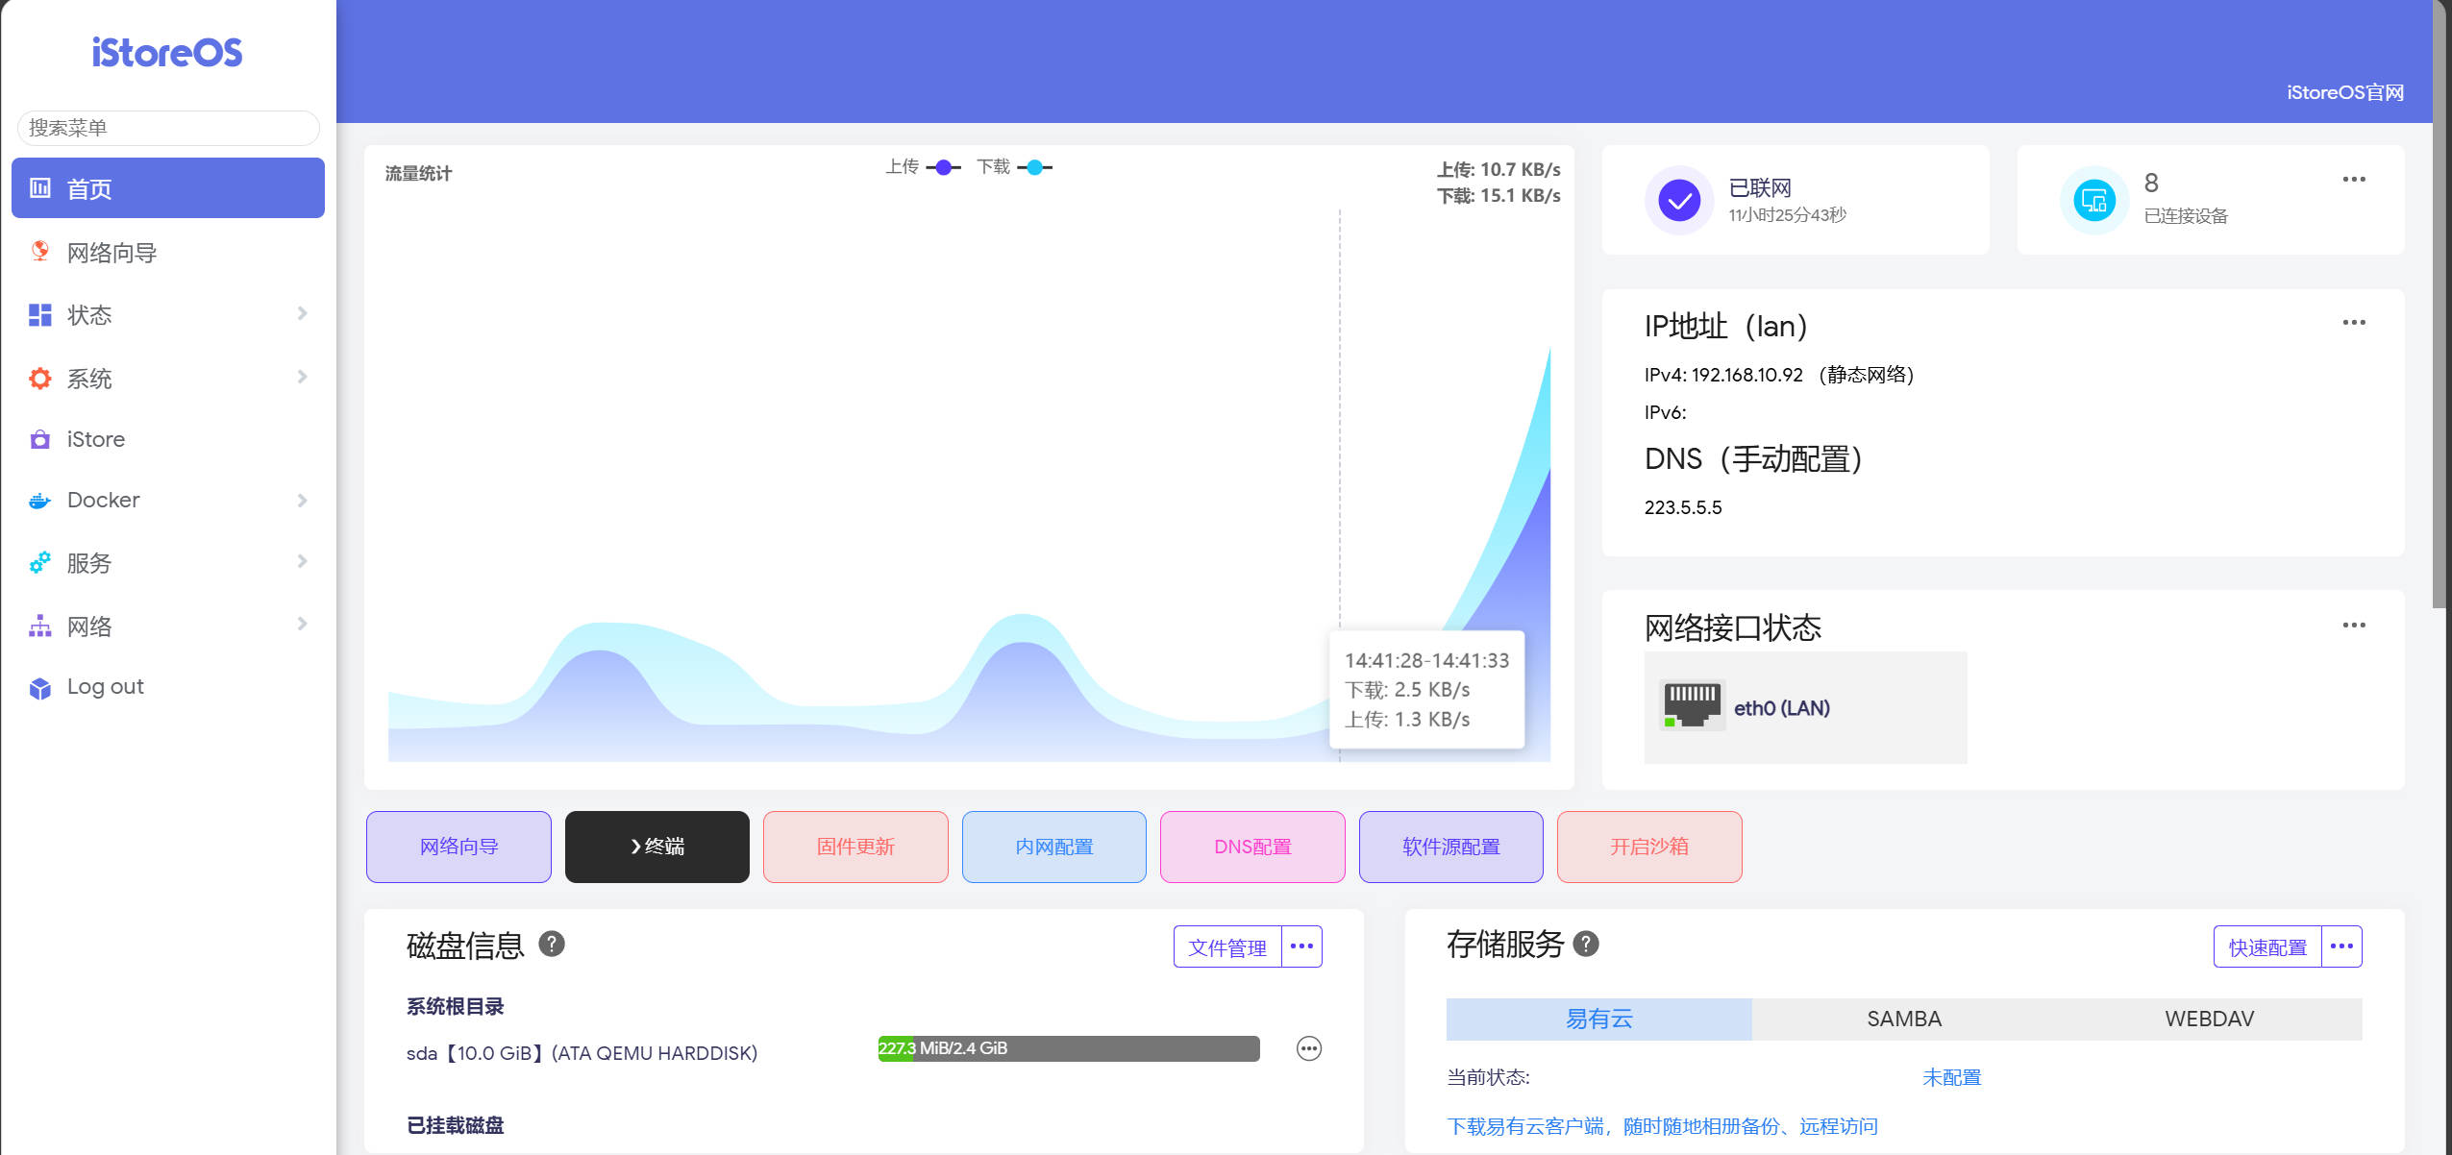Open Docker via the whale icon
The image size is (2452, 1155).
point(39,500)
